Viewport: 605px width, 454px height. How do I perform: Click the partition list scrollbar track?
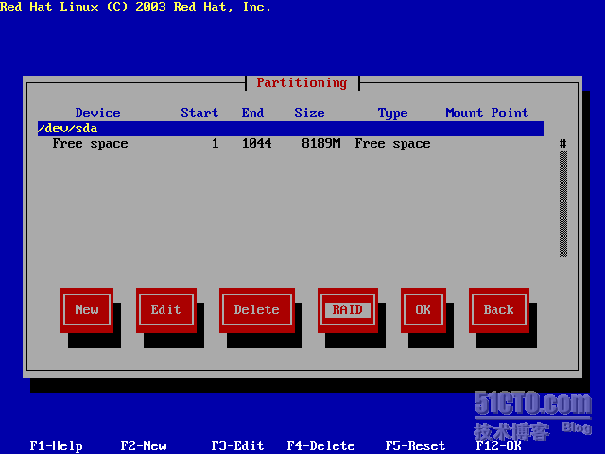point(563,204)
